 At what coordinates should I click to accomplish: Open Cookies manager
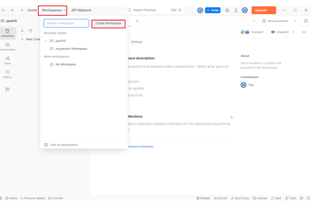click(x=260, y=198)
